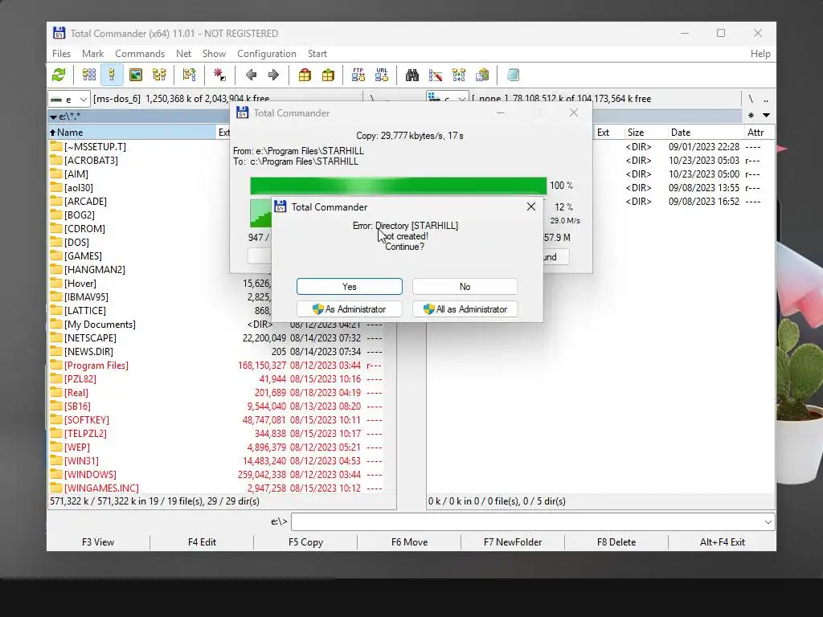Click the Unpack files box icon
This screenshot has height=617, width=823.
pyautogui.click(x=328, y=75)
